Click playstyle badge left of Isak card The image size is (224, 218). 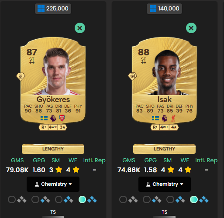[x=132, y=76]
